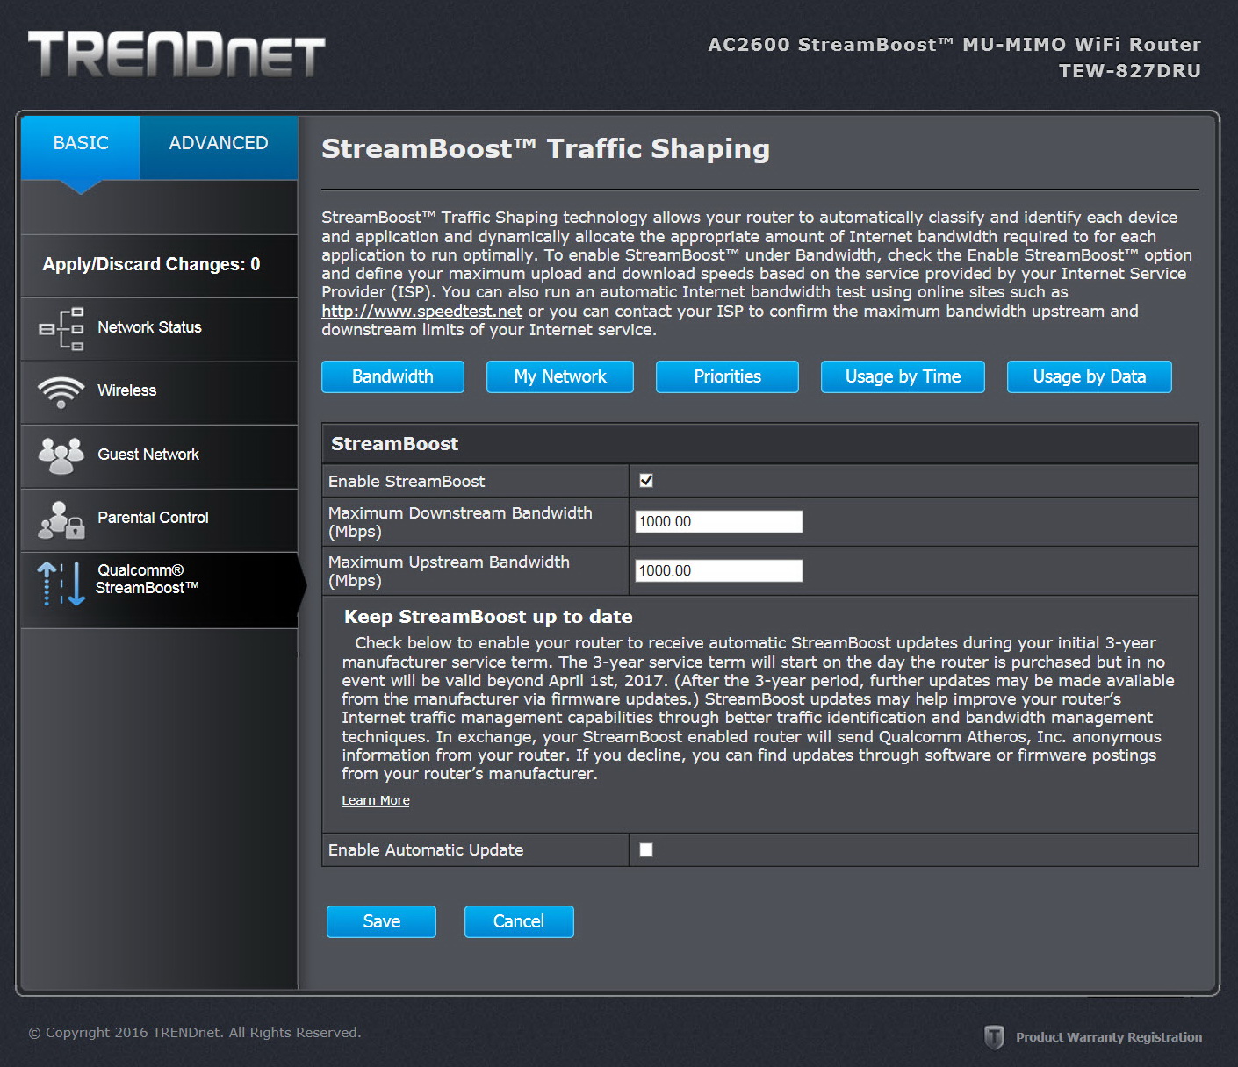The width and height of the screenshot is (1238, 1067).
Task: Switch to the BASIC tab
Action: (81, 147)
